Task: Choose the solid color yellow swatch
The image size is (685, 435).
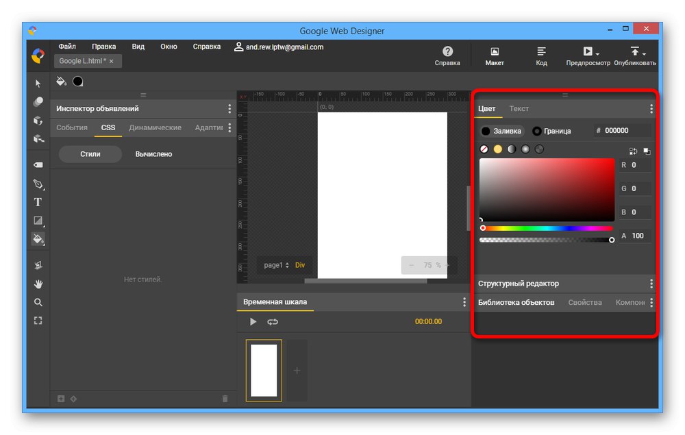Action: (497, 149)
